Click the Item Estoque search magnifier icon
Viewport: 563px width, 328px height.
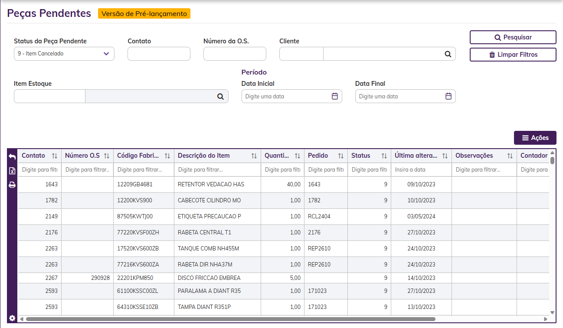pos(220,97)
